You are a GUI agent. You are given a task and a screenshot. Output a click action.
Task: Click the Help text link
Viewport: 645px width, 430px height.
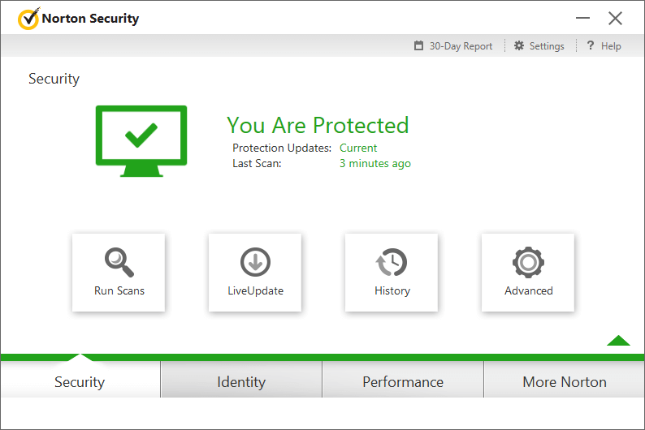[611, 46]
